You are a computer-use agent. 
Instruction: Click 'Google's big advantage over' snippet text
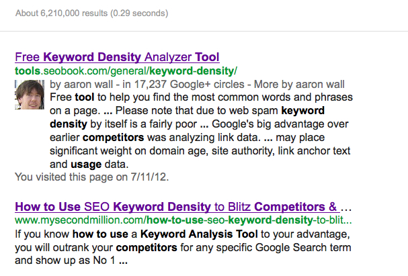click(x=280, y=124)
